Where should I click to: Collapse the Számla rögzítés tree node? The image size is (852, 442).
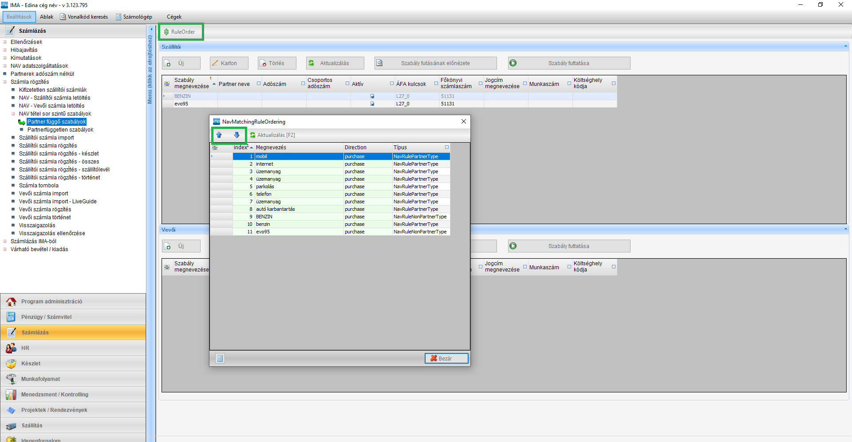[5, 82]
